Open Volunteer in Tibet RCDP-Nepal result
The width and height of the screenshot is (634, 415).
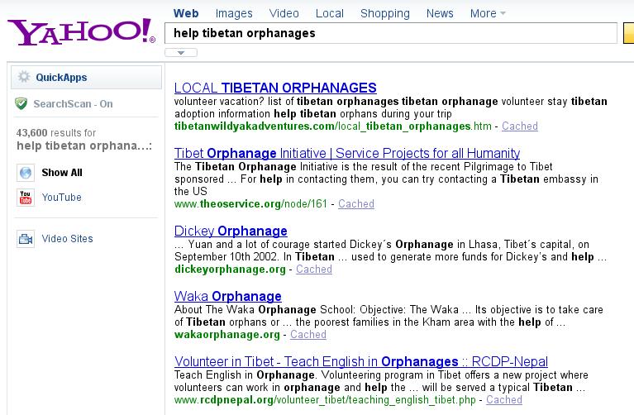pyautogui.click(x=361, y=361)
